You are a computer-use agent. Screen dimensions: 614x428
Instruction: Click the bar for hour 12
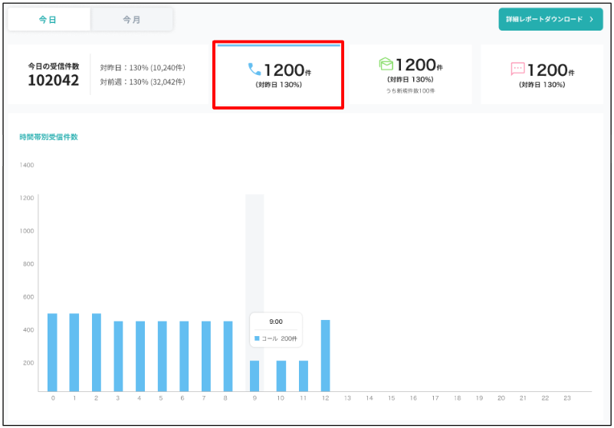(325, 355)
